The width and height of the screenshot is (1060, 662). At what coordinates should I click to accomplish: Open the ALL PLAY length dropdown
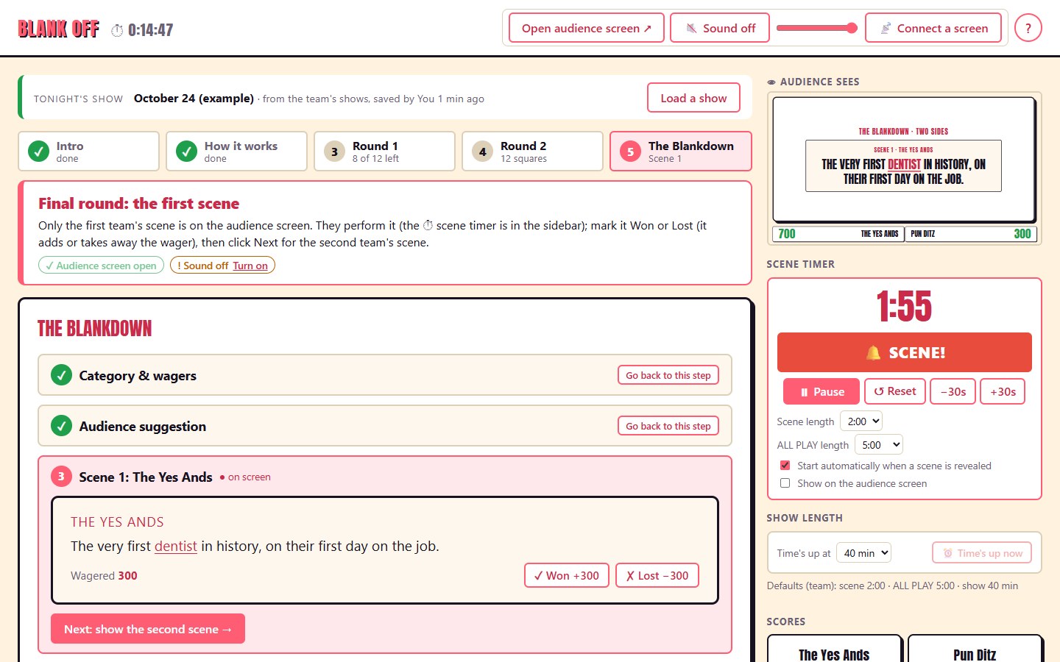[878, 445]
